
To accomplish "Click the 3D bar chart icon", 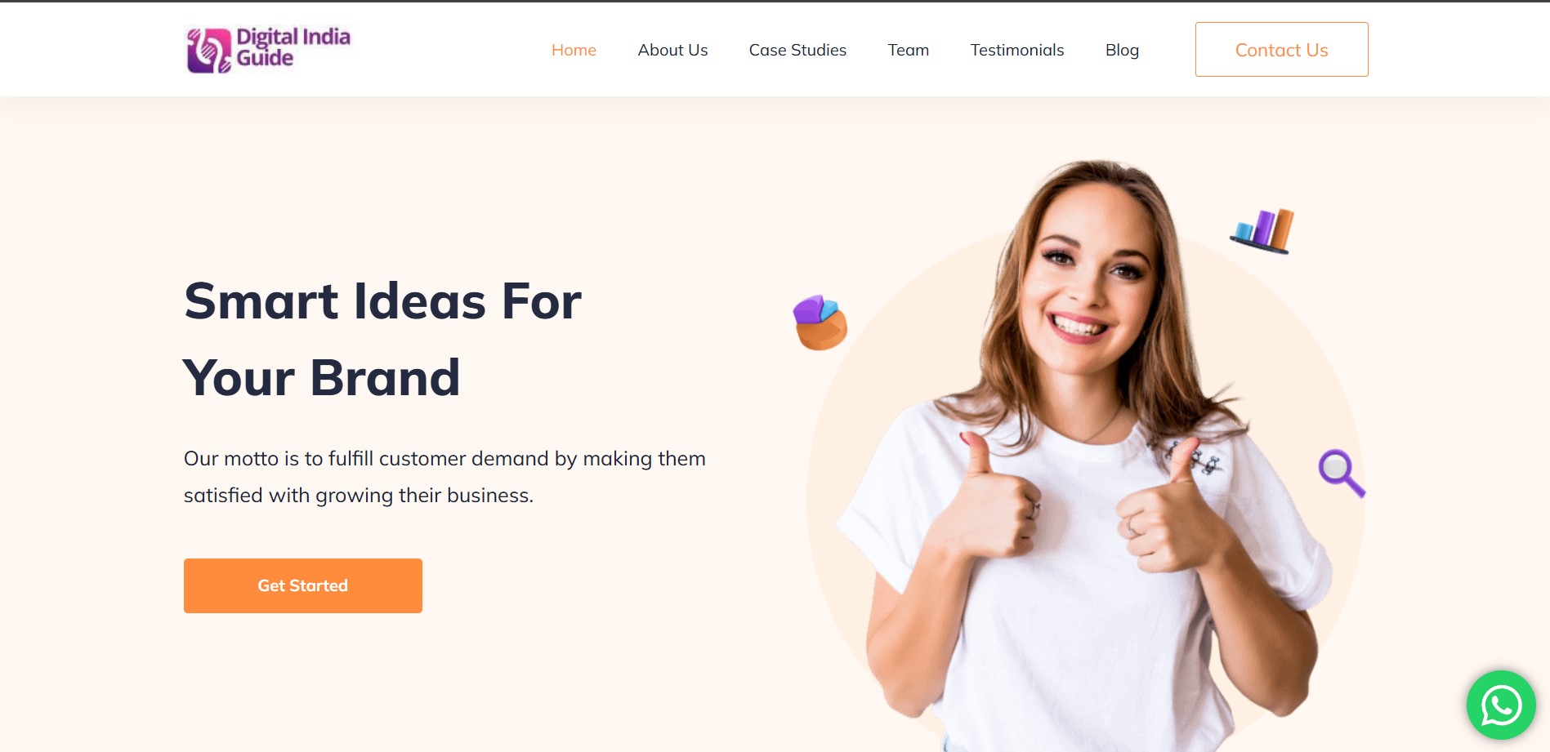I will [x=1262, y=231].
